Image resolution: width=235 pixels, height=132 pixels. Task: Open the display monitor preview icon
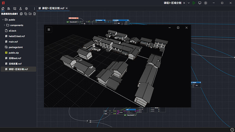(x=200, y=3)
